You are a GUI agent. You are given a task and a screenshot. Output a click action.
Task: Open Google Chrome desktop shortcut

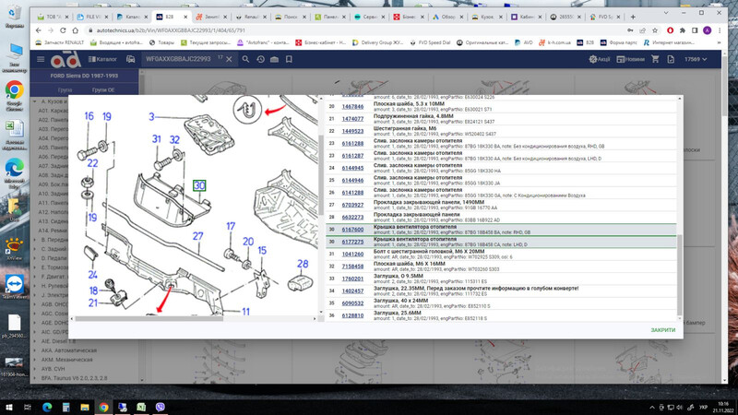[x=14, y=97]
